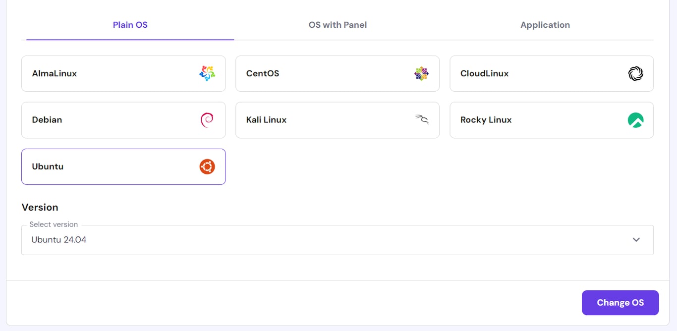Screen dimensions: 677x331
Task: Click the dropdown chevron on Select version
Action: (636, 240)
